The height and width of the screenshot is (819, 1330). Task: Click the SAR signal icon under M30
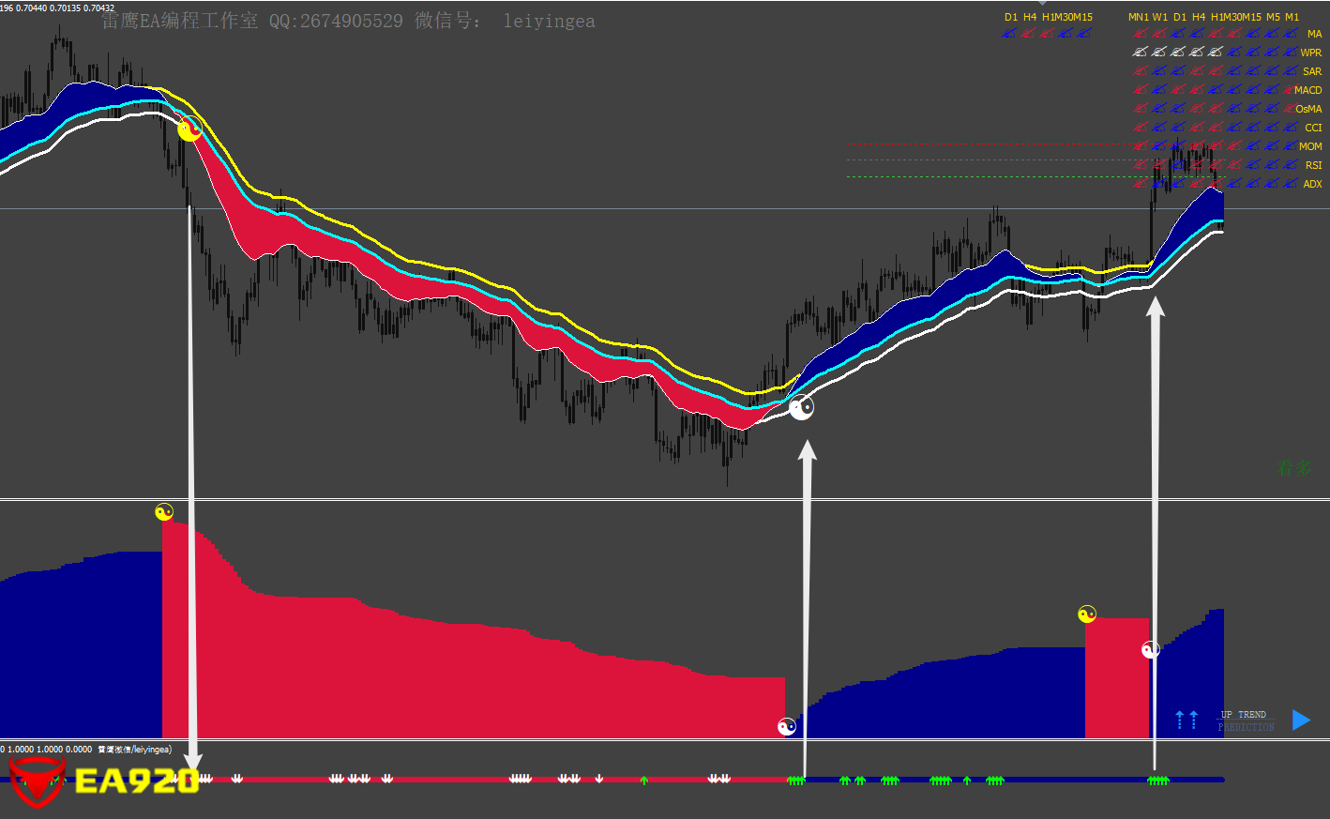coord(1233,71)
